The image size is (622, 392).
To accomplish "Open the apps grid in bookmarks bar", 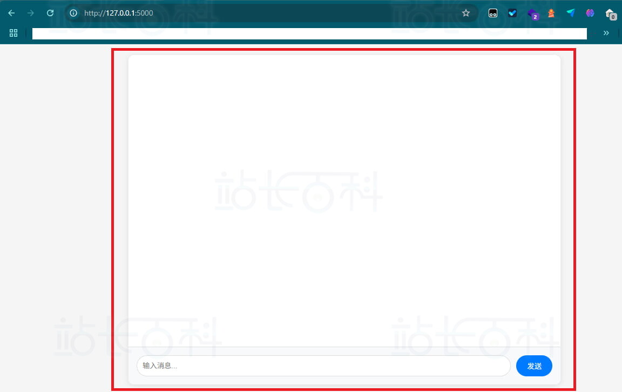I will (x=13, y=33).
